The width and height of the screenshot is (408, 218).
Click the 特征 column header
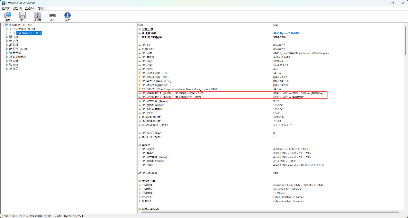pyautogui.click(x=141, y=25)
